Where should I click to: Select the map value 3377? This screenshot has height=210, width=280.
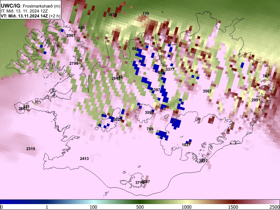tap(170, 69)
